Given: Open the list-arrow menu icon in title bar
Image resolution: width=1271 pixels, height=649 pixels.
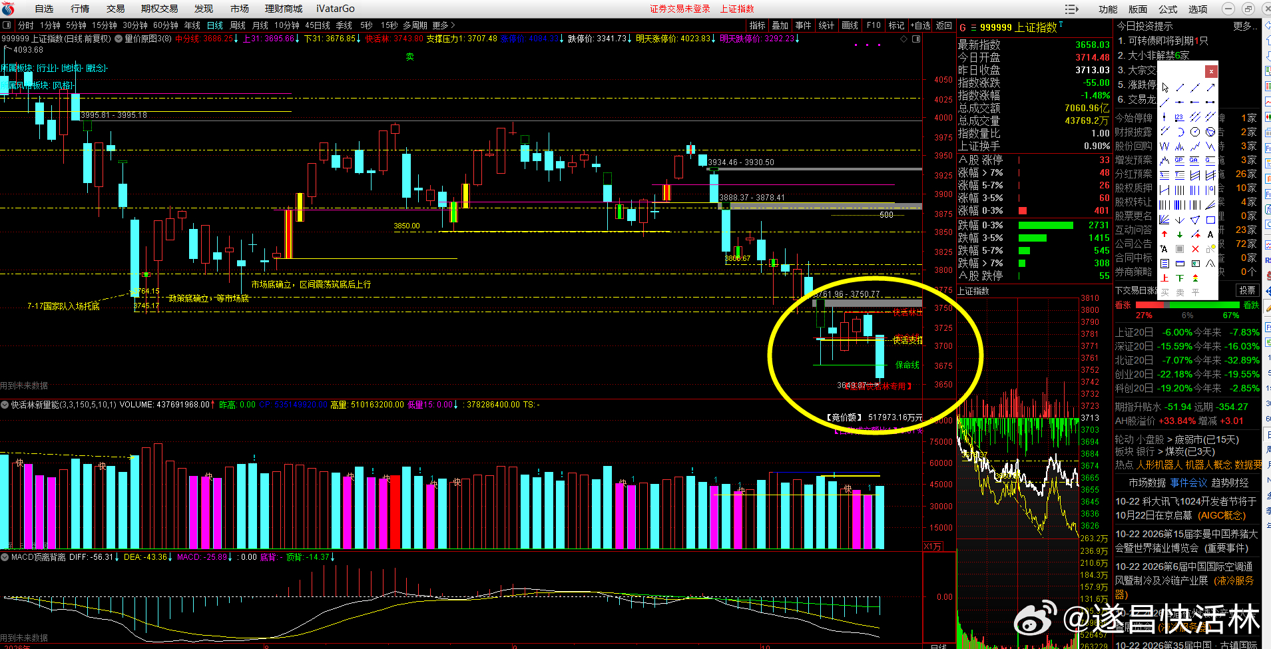Looking at the screenshot, I should point(1072,9).
